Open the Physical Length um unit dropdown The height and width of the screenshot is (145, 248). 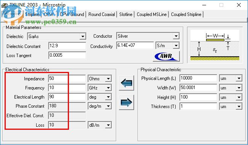239,78
